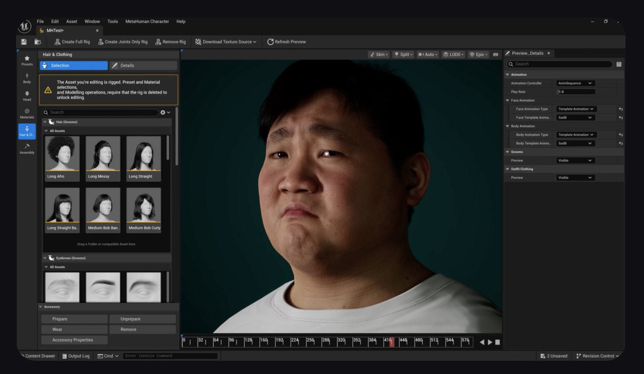The width and height of the screenshot is (644, 374).
Task: Open the Materials sidebar panel
Action: coord(27,113)
